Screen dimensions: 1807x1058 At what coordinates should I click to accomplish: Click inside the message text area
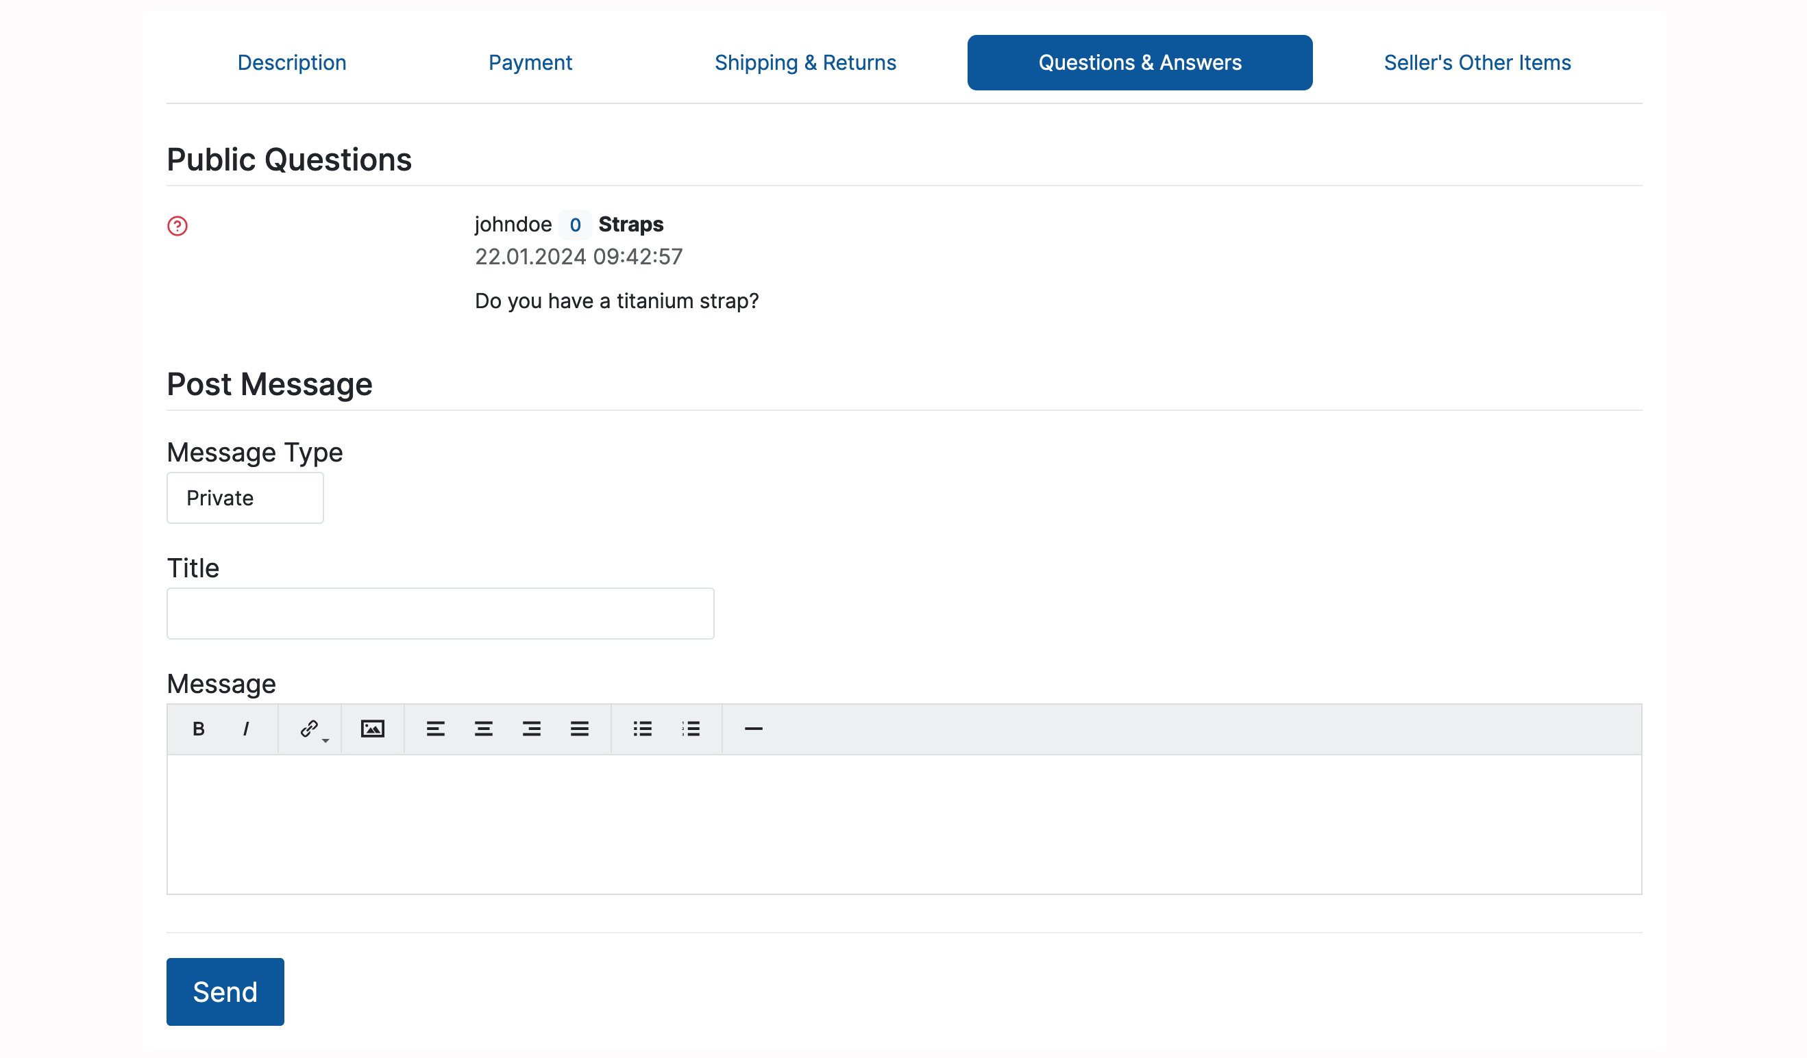click(903, 824)
